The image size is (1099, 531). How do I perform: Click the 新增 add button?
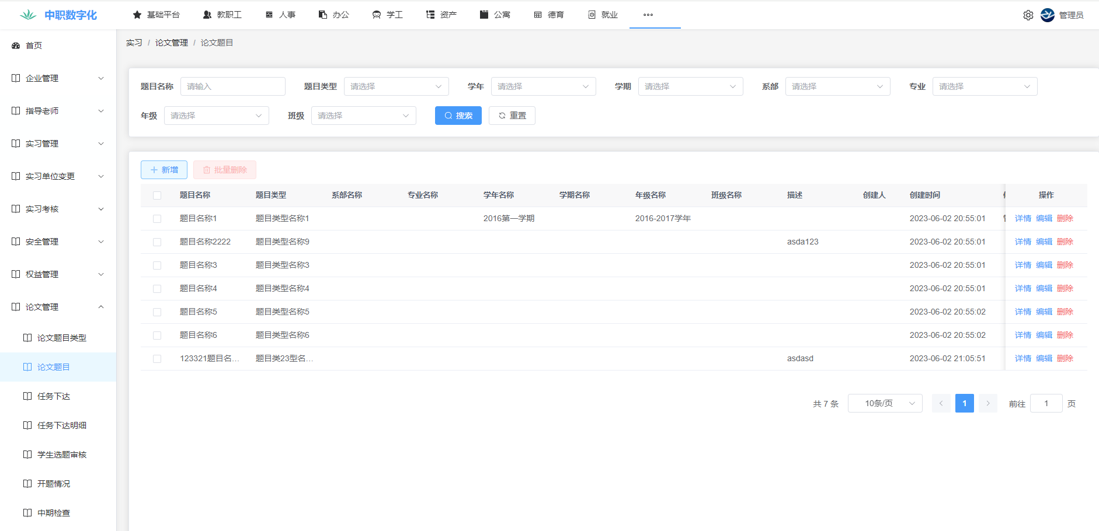(x=164, y=170)
